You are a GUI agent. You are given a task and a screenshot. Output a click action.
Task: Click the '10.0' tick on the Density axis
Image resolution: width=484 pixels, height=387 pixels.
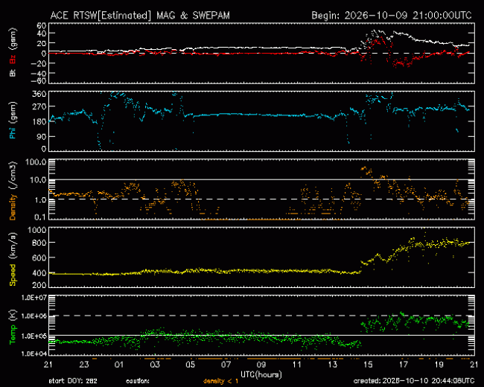coord(38,179)
